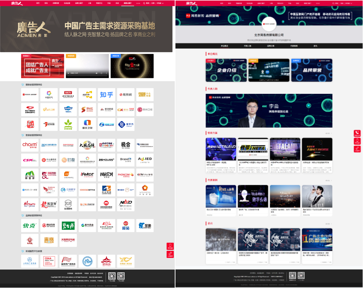
Task: Click the red phone floating button on right page
Action: [x=357, y=133]
